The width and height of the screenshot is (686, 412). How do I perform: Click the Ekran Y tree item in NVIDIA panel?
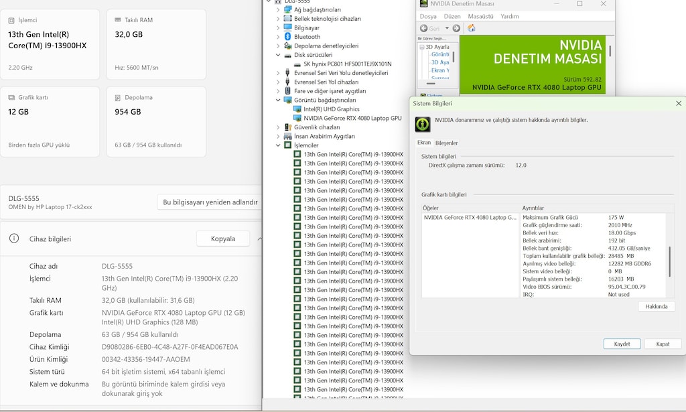coord(440,70)
